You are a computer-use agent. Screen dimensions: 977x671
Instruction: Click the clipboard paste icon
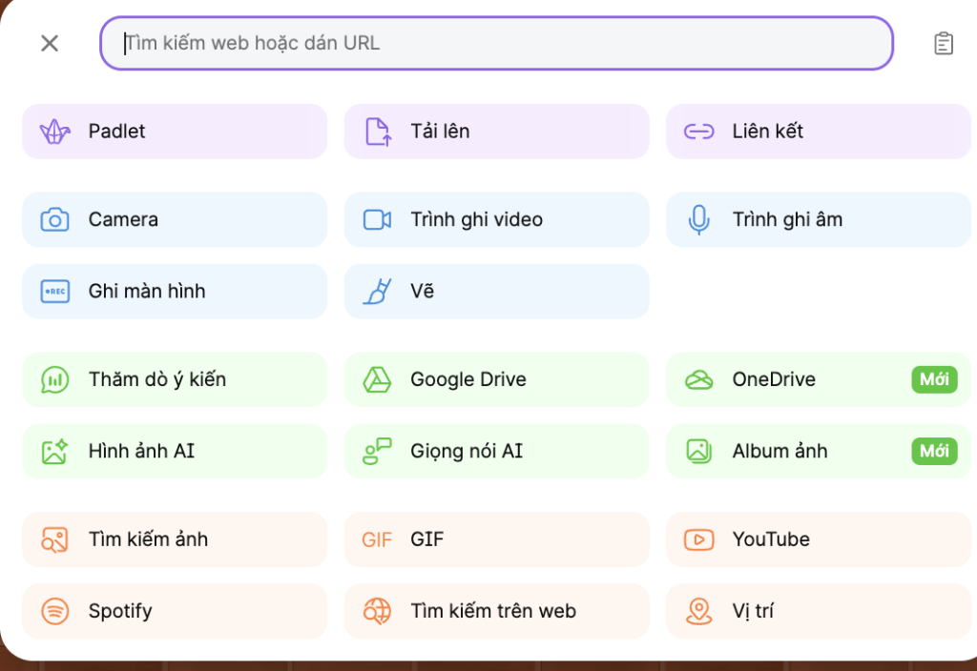point(943,44)
